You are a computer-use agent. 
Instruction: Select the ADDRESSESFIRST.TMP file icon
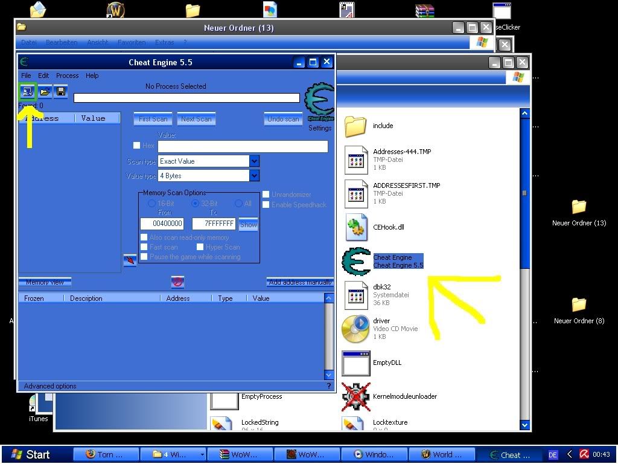point(356,194)
